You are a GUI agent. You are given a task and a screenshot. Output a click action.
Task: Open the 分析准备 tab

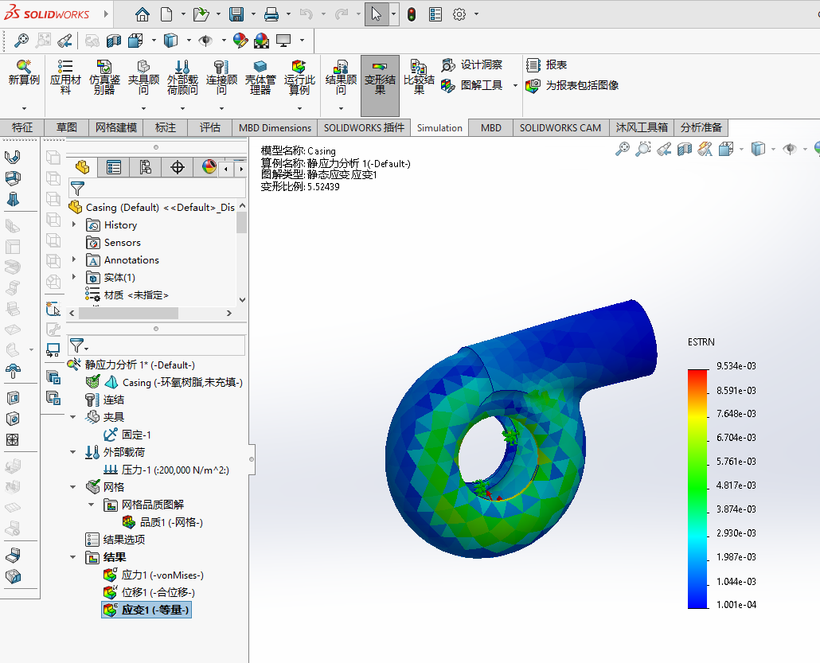701,127
